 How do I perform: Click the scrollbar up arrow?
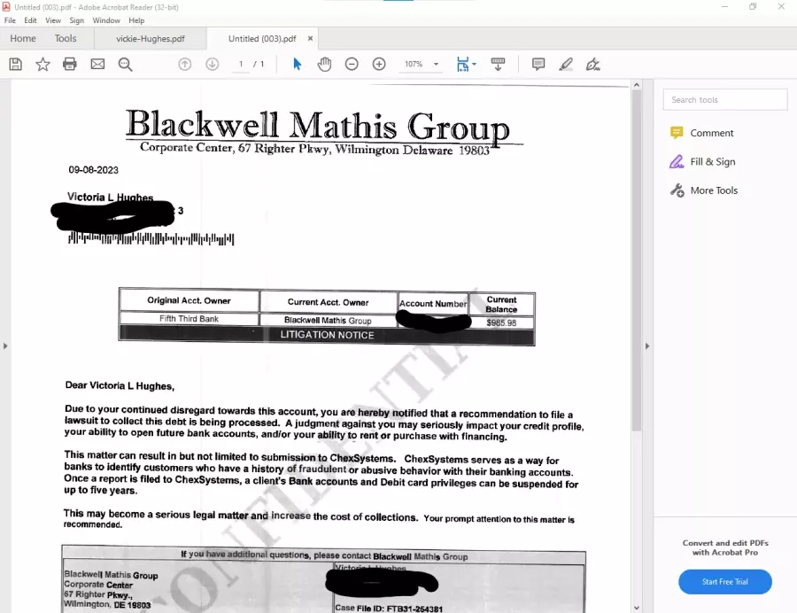pyautogui.click(x=637, y=85)
